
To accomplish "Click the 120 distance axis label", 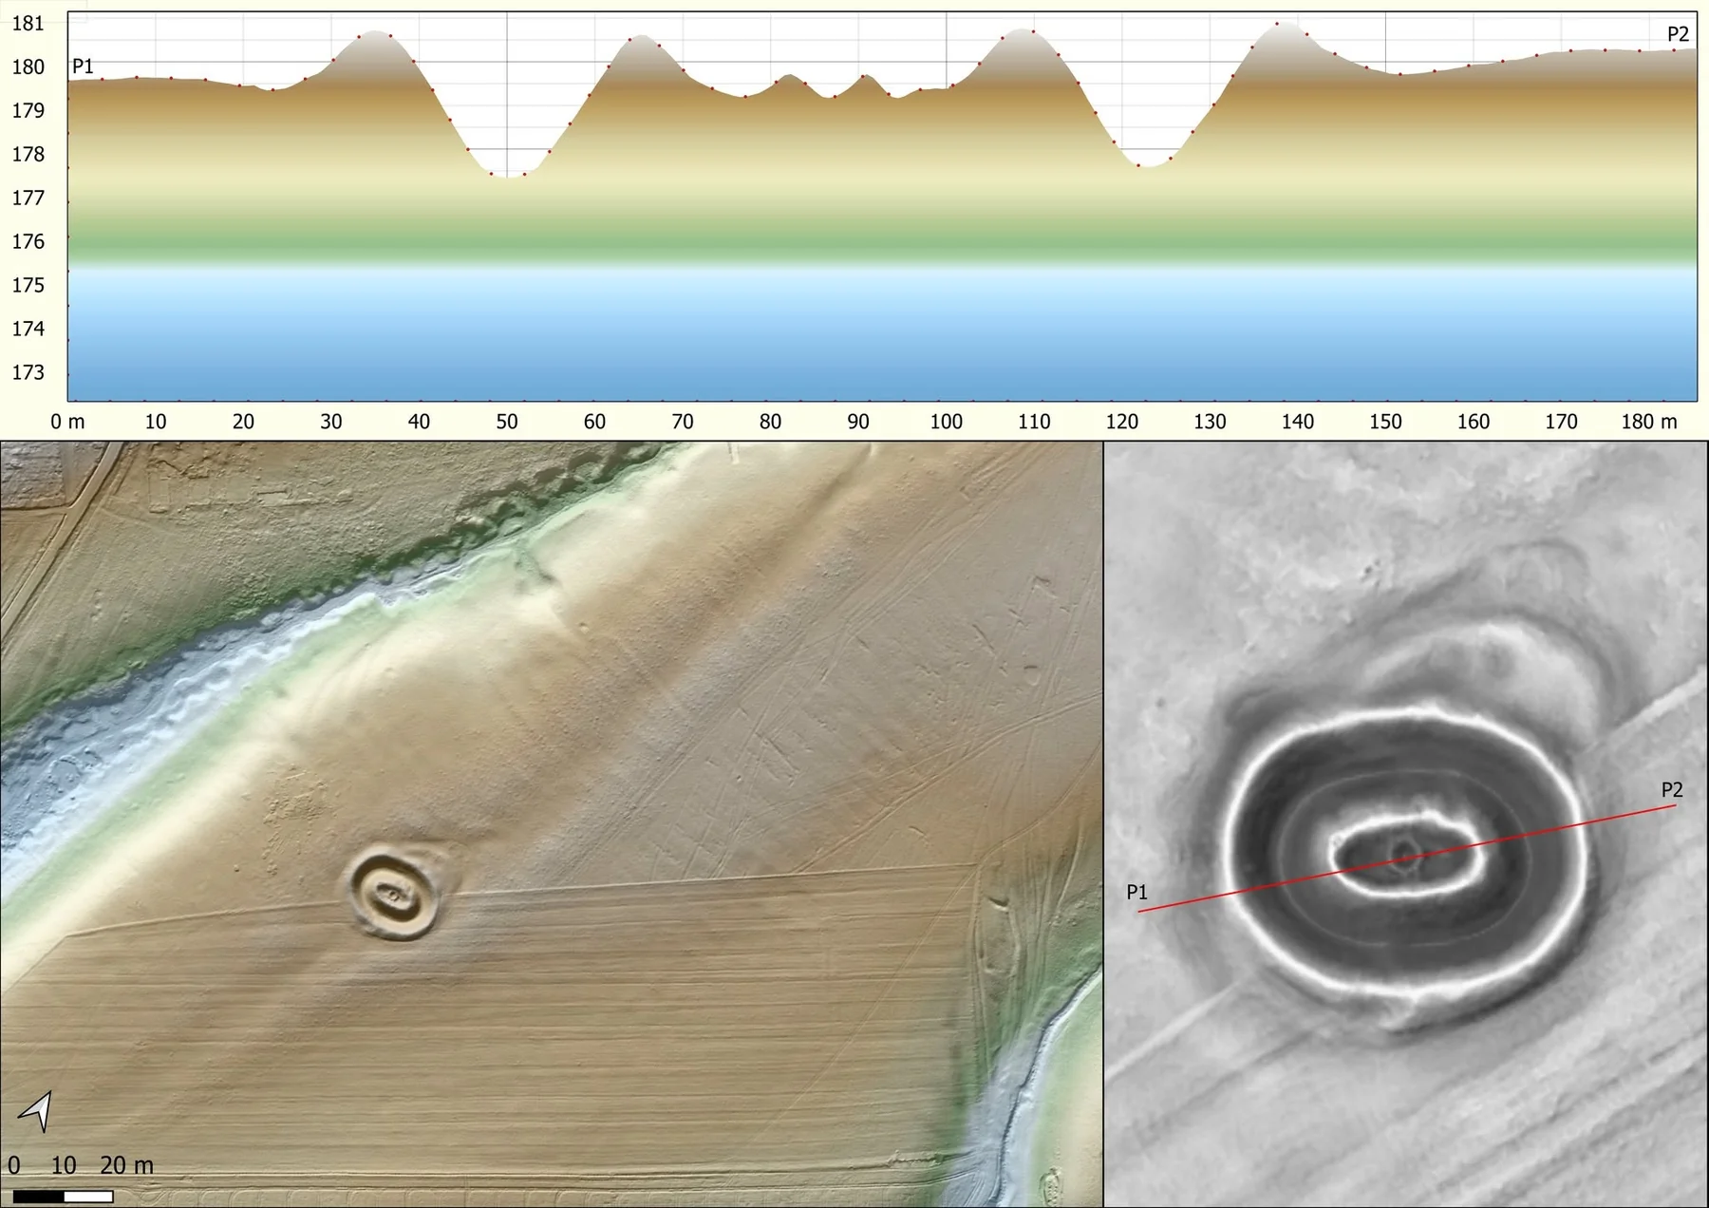I will pyautogui.click(x=1121, y=422).
